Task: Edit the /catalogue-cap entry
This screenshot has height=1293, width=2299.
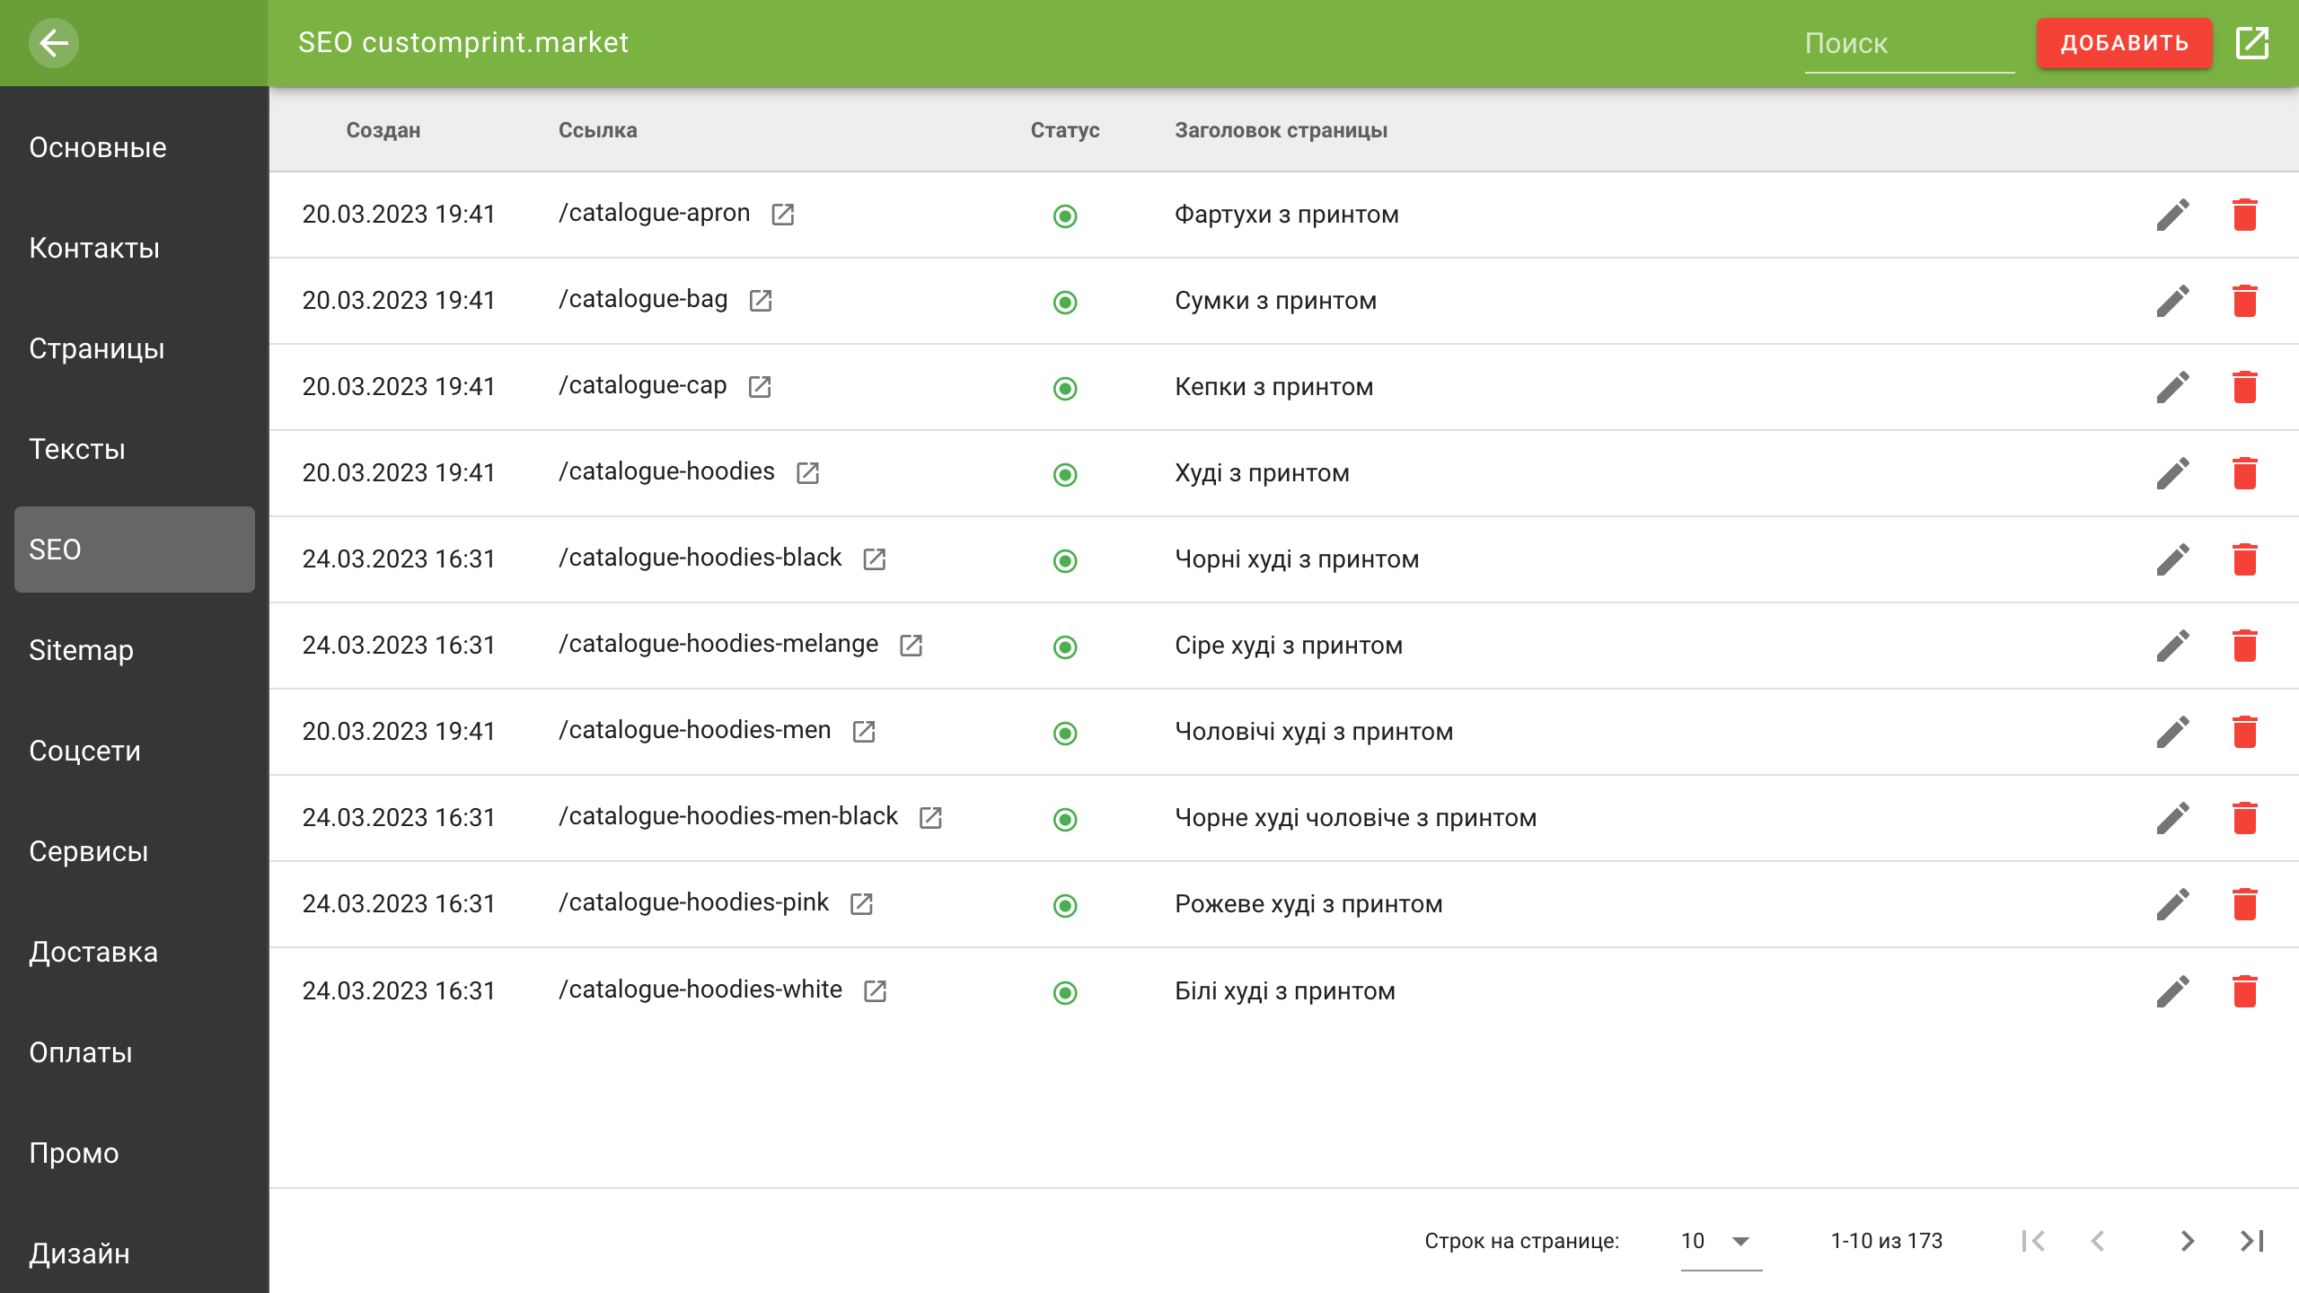Action: (2173, 387)
